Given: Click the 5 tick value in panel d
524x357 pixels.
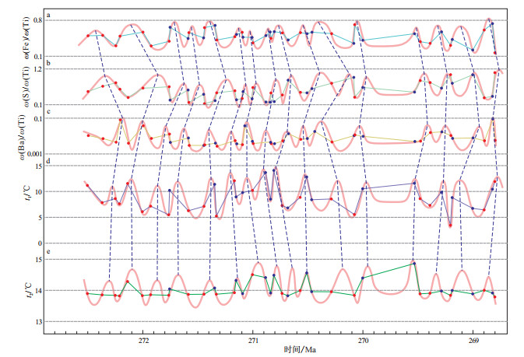Looking at the screenshot, I should [40, 218].
